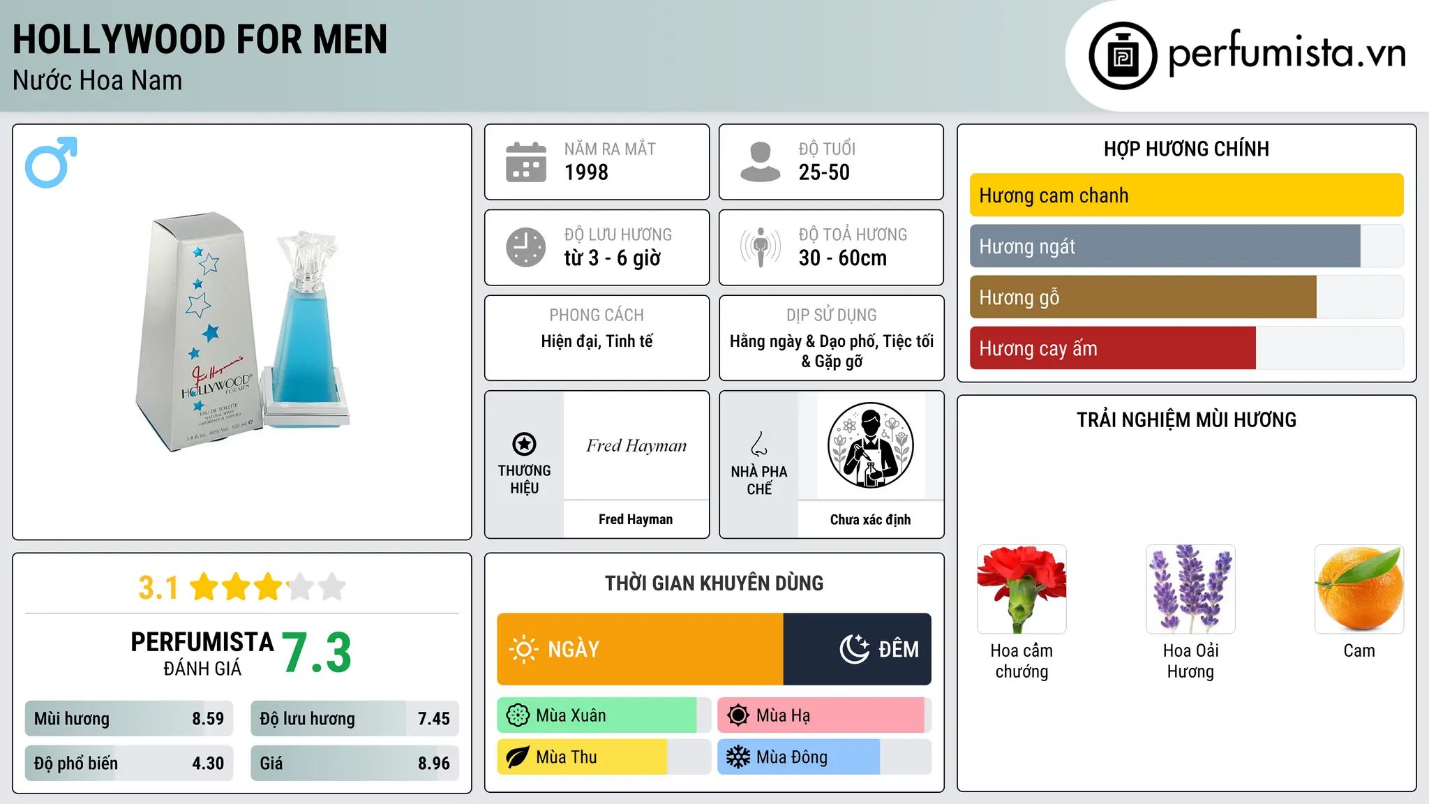The height and width of the screenshot is (804, 1429).
Task: Click the longevity value từ 3 - 6 giờ
Action: point(612,258)
